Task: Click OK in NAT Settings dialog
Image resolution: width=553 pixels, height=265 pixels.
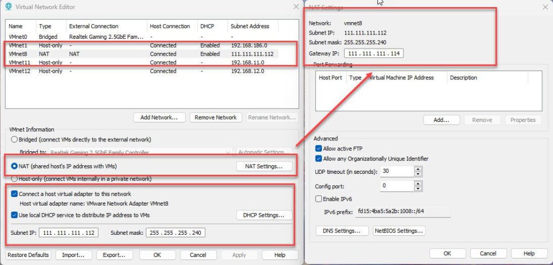Action: pyautogui.click(x=448, y=253)
